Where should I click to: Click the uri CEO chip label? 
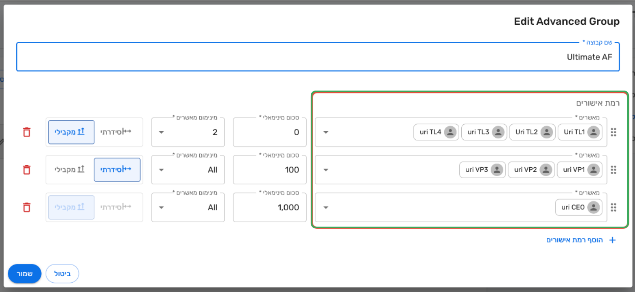point(573,207)
